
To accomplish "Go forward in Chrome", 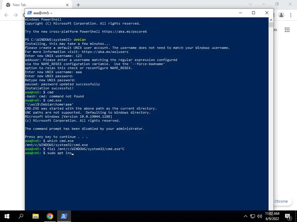I will coord(16,15).
